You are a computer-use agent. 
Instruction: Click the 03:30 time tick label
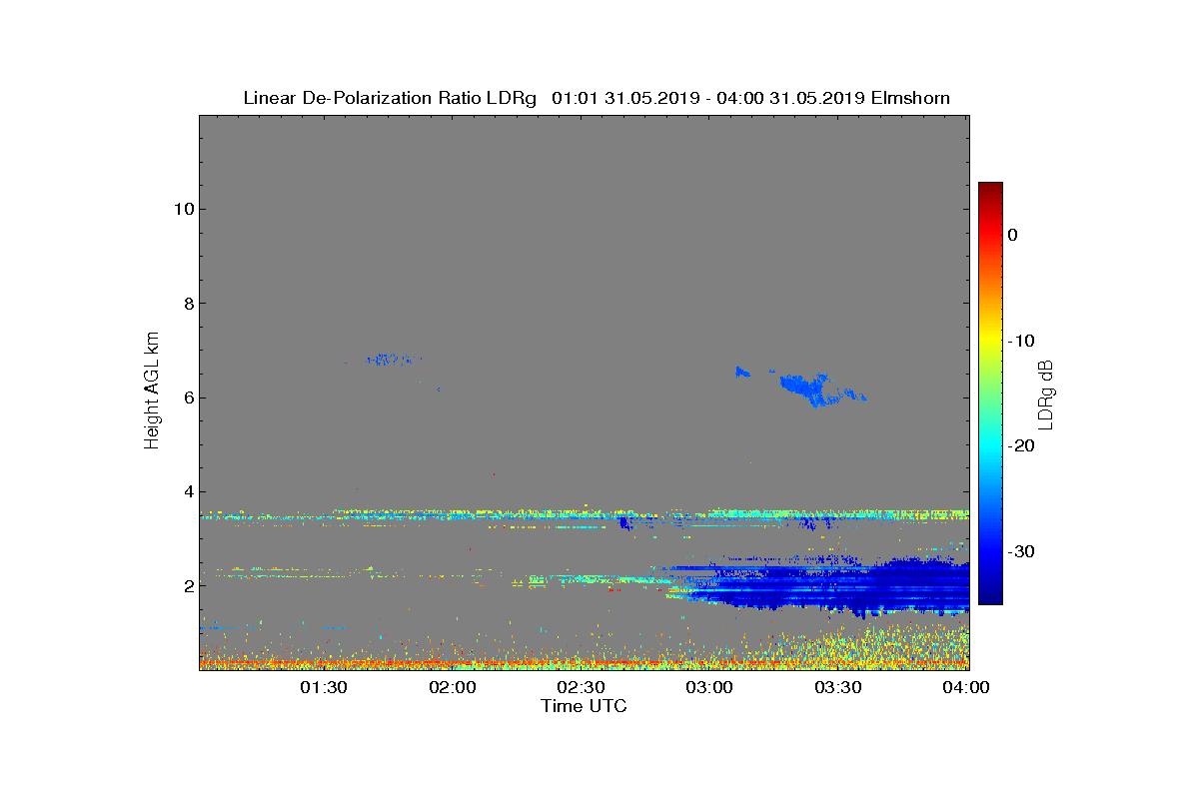pos(839,687)
